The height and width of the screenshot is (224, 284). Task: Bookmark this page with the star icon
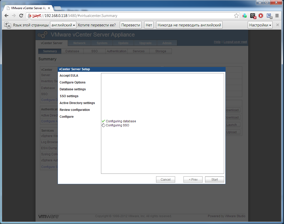point(236,16)
